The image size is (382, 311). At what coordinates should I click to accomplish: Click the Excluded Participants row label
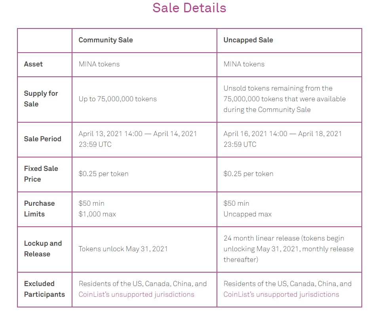[x=44, y=289]
